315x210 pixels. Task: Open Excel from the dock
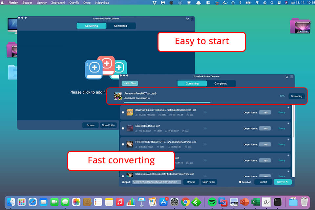(x=256, y=202)
